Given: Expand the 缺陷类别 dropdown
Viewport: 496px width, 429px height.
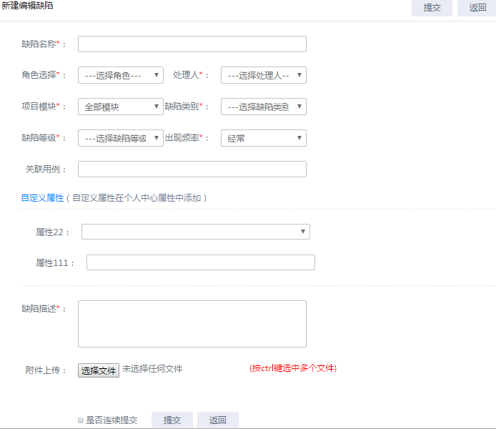Looking at the screenshot, I should coord(263,107).
